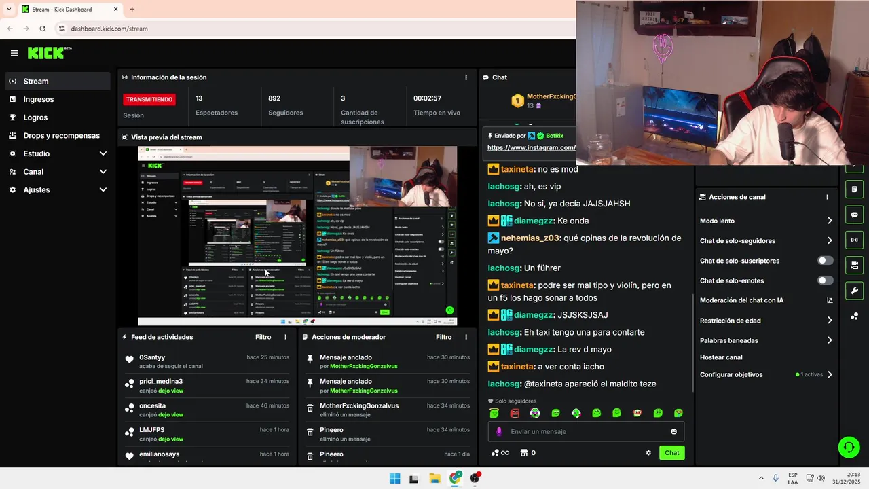Click Moderación del chat con IA

[x=741, y=300]
